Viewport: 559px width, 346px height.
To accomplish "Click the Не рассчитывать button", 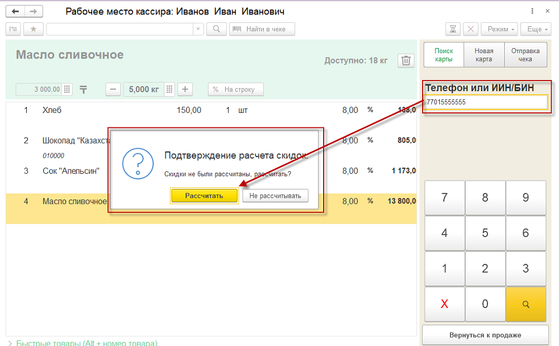I will click(275, 196).
